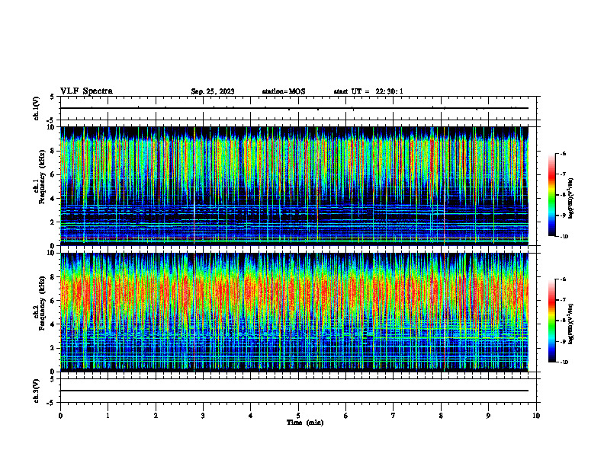Click the "ch.1(V)" axis label
Image resolution: width=604 pixels, height=466 pixels.
tap(36, 108)
